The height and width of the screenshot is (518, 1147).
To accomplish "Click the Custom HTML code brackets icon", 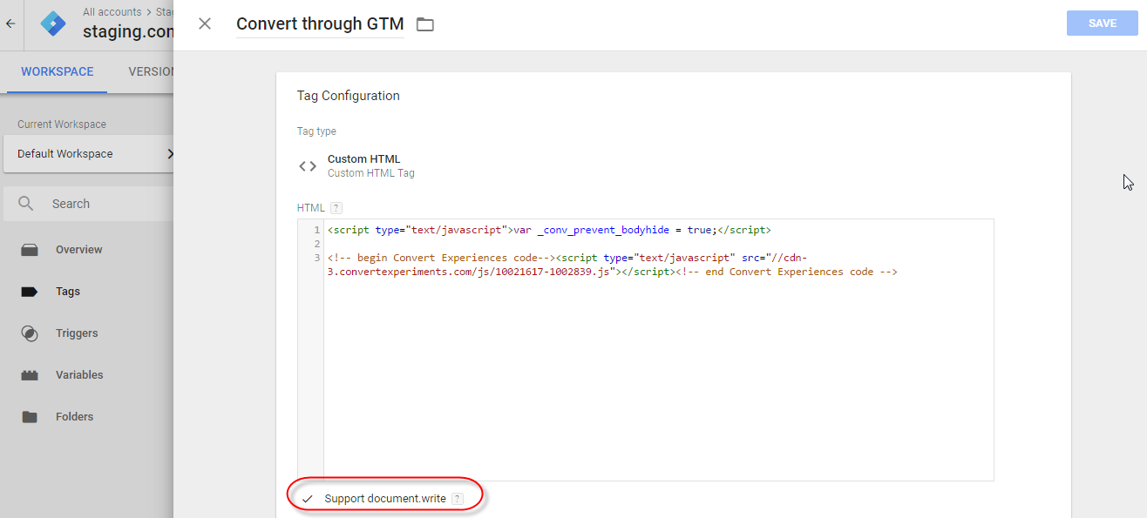I will coord(308,166).
